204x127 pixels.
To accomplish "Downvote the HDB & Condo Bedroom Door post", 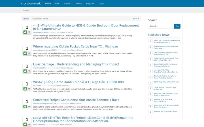I will pos(29,32).
